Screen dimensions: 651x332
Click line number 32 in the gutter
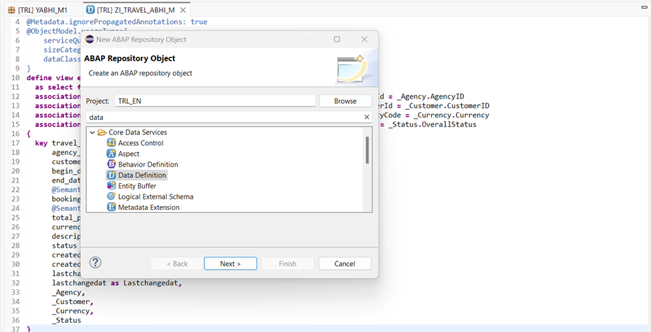[16, 283]
